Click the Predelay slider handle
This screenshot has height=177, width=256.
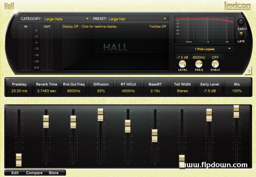[x=19, y=160]
